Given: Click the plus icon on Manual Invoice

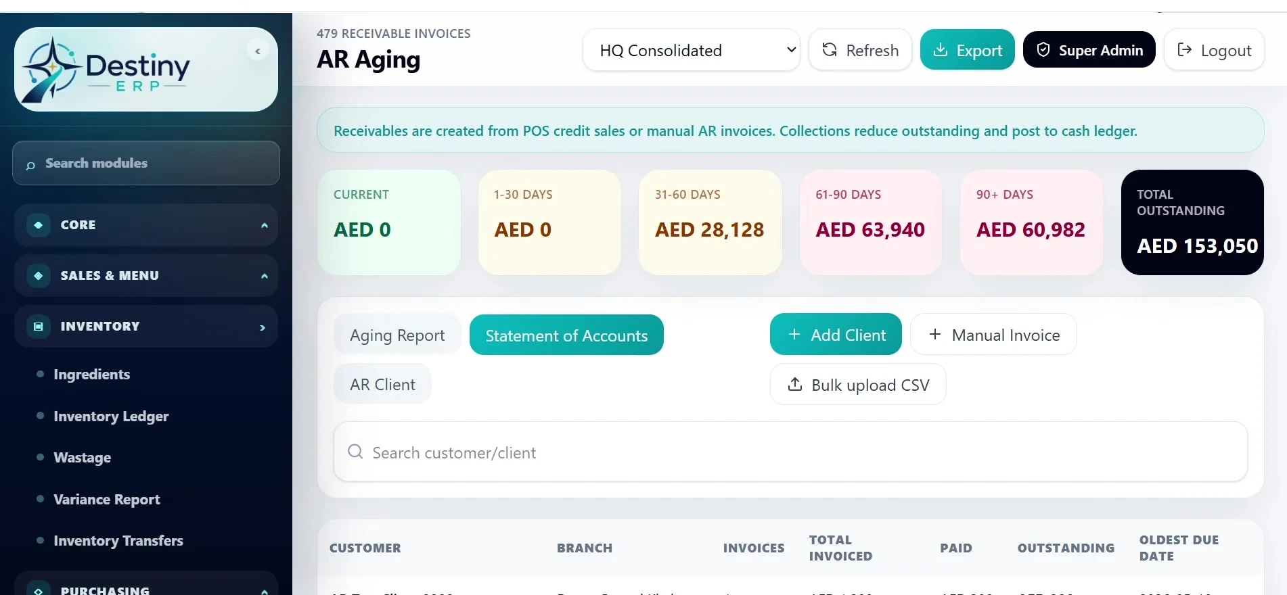Looking at the screenshot, I should [935, 334].
